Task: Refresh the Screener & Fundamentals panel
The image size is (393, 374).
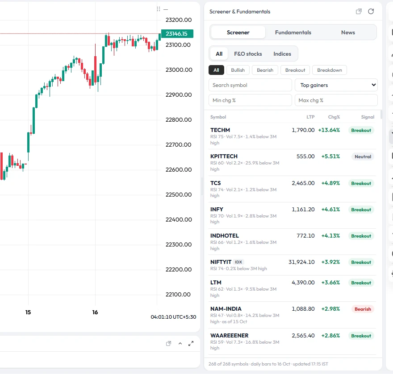Action: tap(371, 11)
